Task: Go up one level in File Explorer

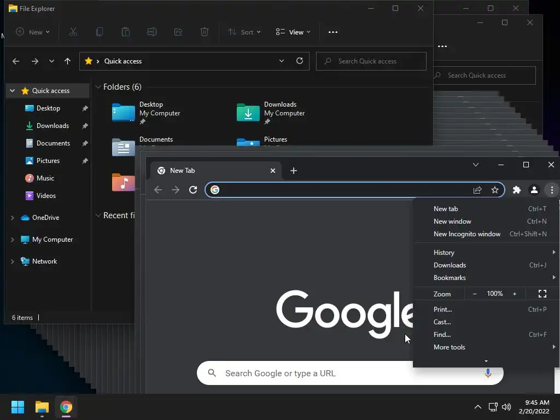Action: 67,61
